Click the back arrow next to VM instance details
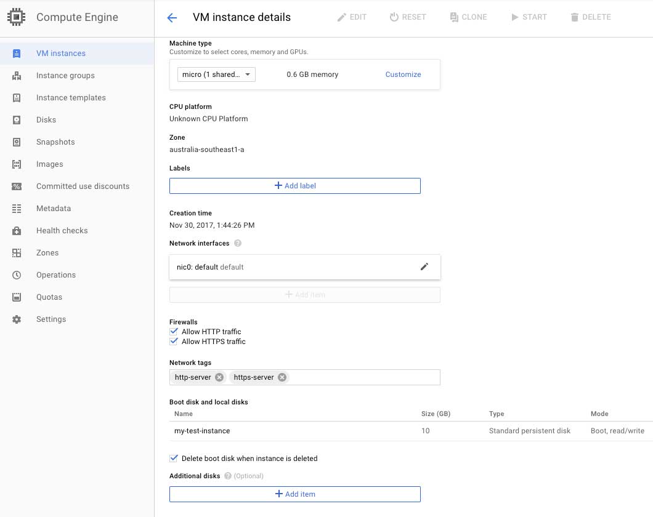This screenshot has height=517, width=653. click(x=172, y=17)
